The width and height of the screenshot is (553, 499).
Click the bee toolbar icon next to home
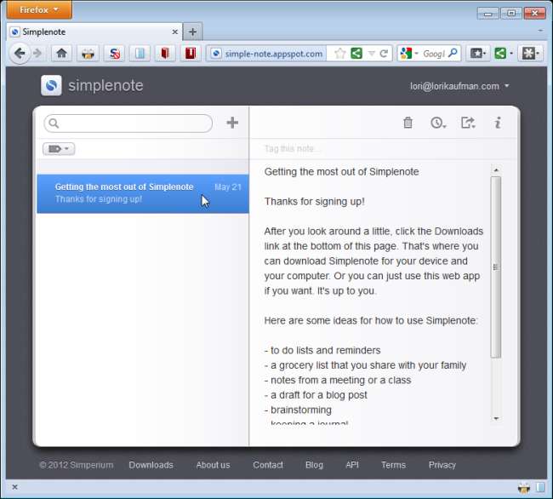(x=88, y=54)
